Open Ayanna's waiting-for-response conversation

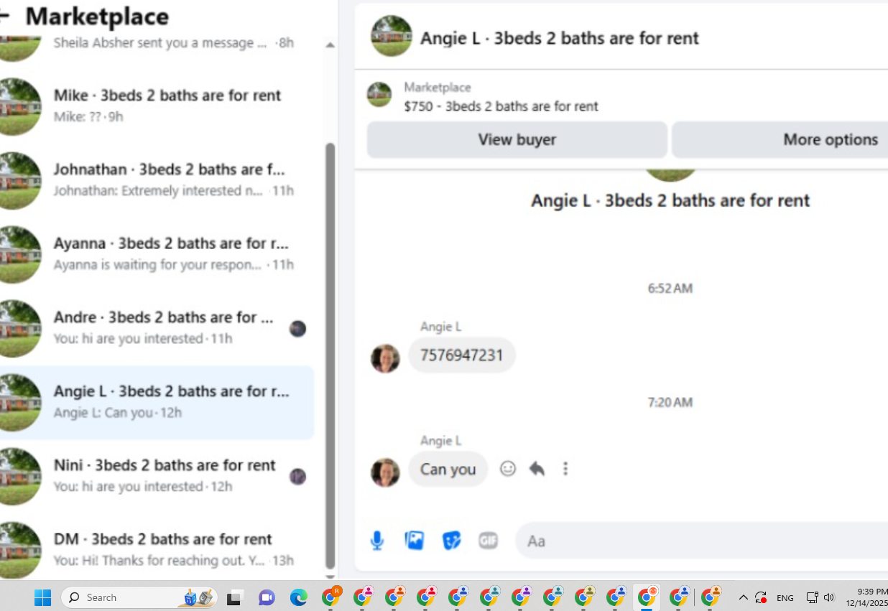pos(157,254)
